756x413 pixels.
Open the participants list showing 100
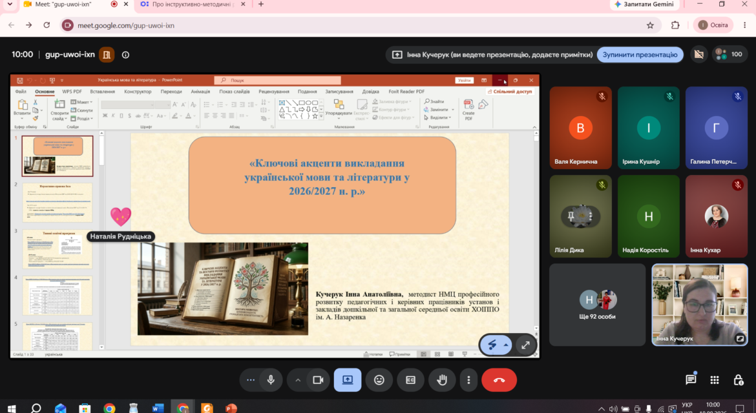pos(729,54)
